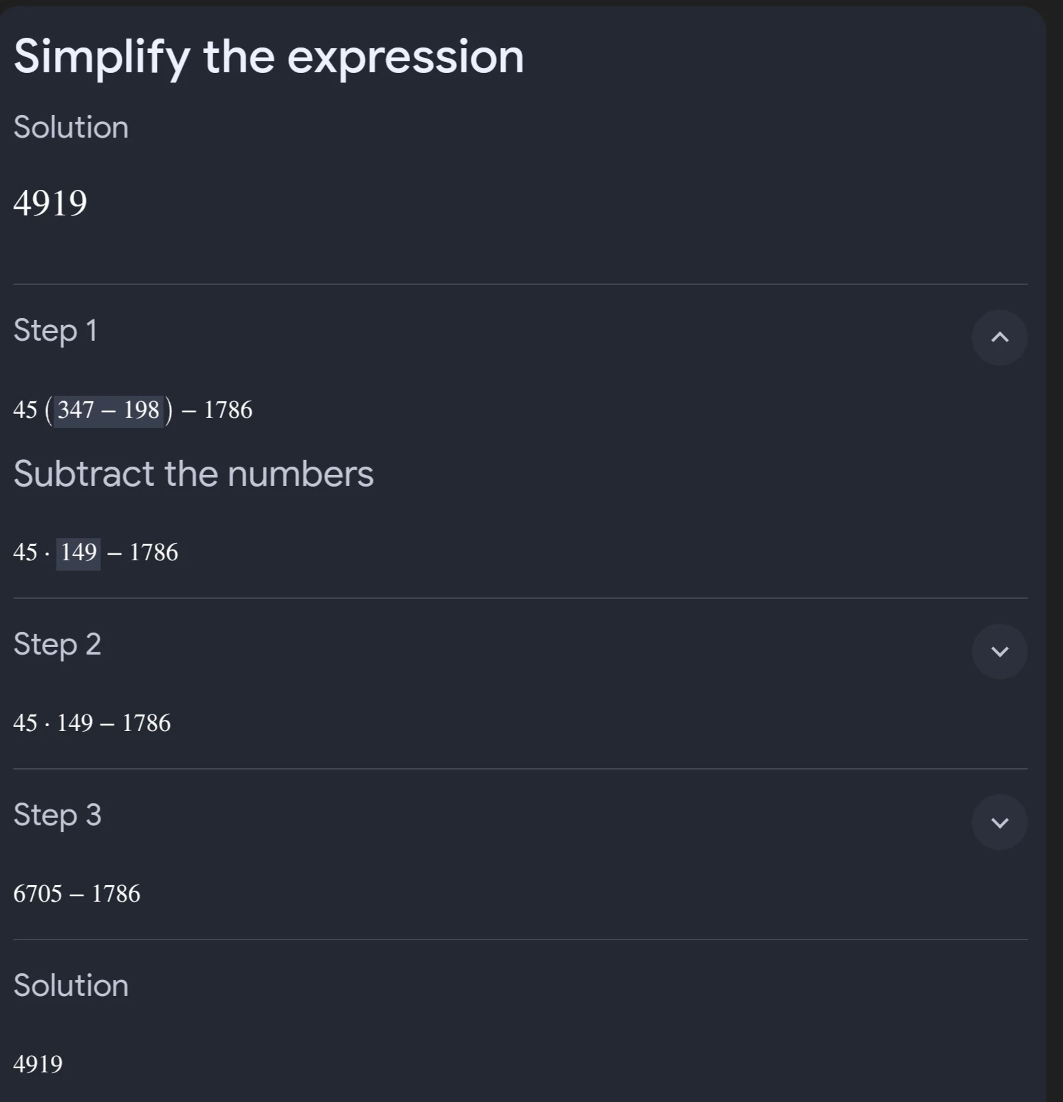Click the "45" before the parentheses

point(25,410)
